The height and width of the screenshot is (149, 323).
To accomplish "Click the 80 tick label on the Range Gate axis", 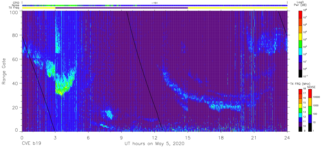I will click(x=15, y=35).
